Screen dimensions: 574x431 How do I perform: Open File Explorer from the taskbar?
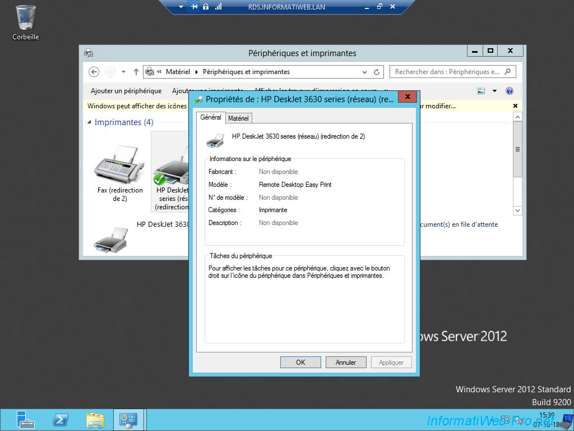tap(95, 420)
